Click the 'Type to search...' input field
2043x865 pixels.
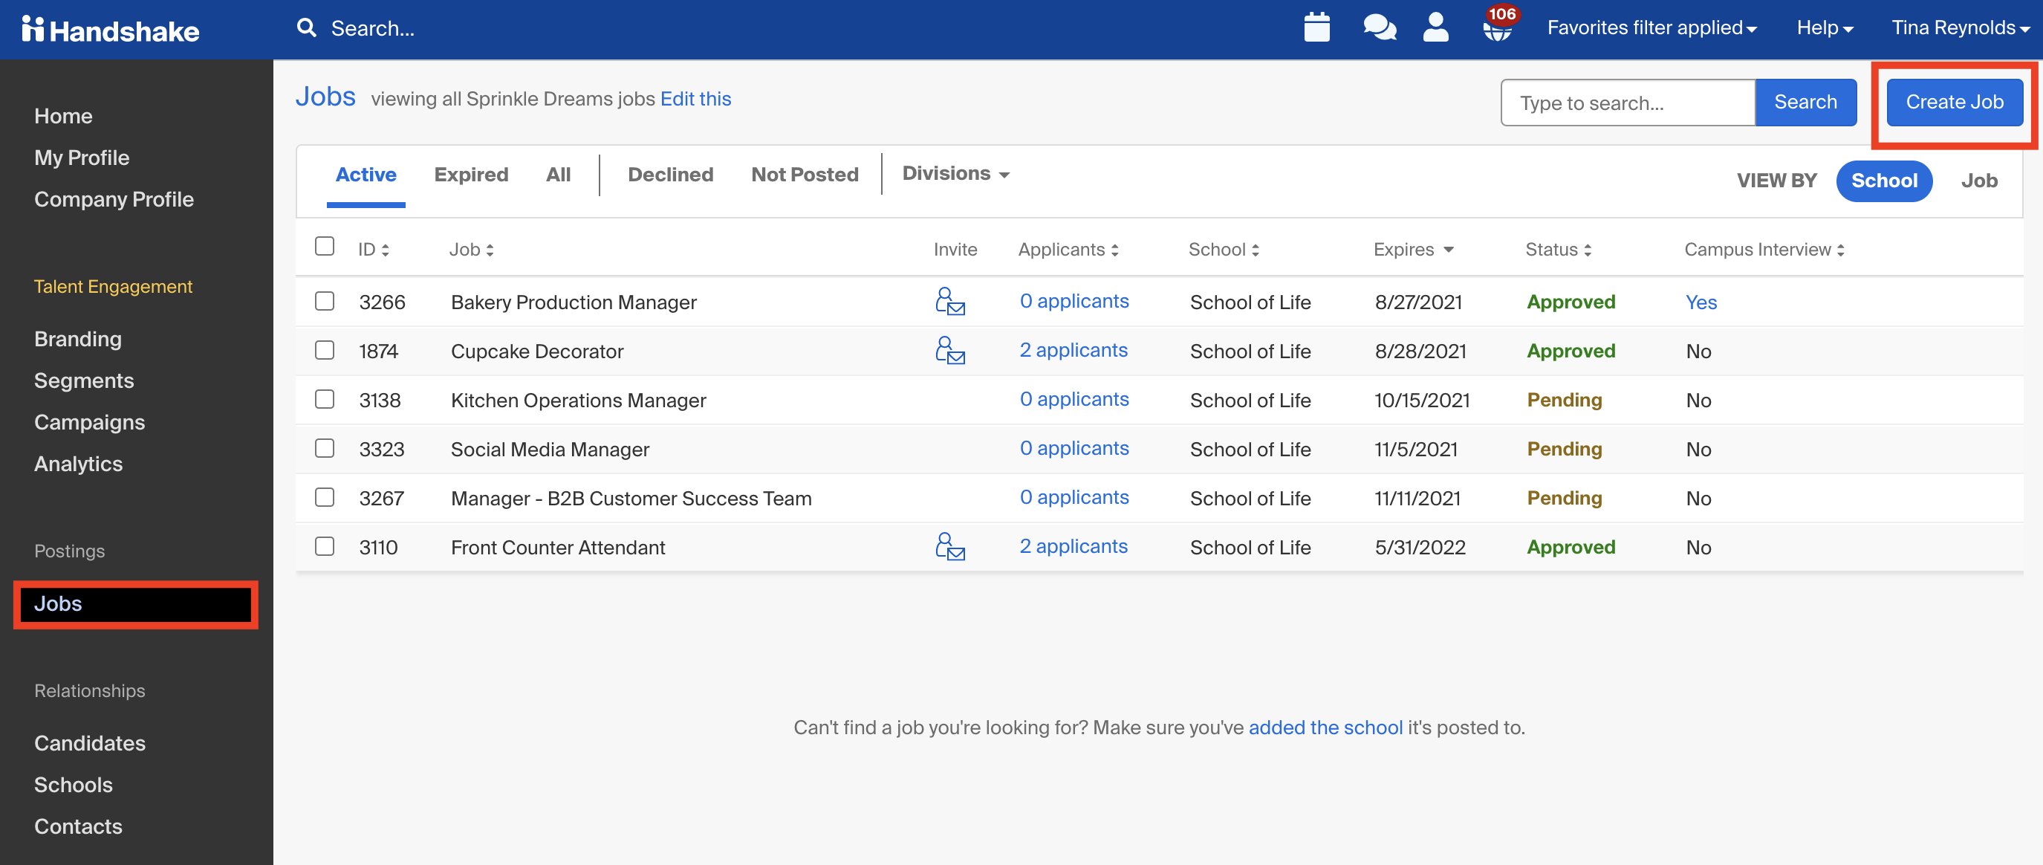click(x=1628, y=103)
